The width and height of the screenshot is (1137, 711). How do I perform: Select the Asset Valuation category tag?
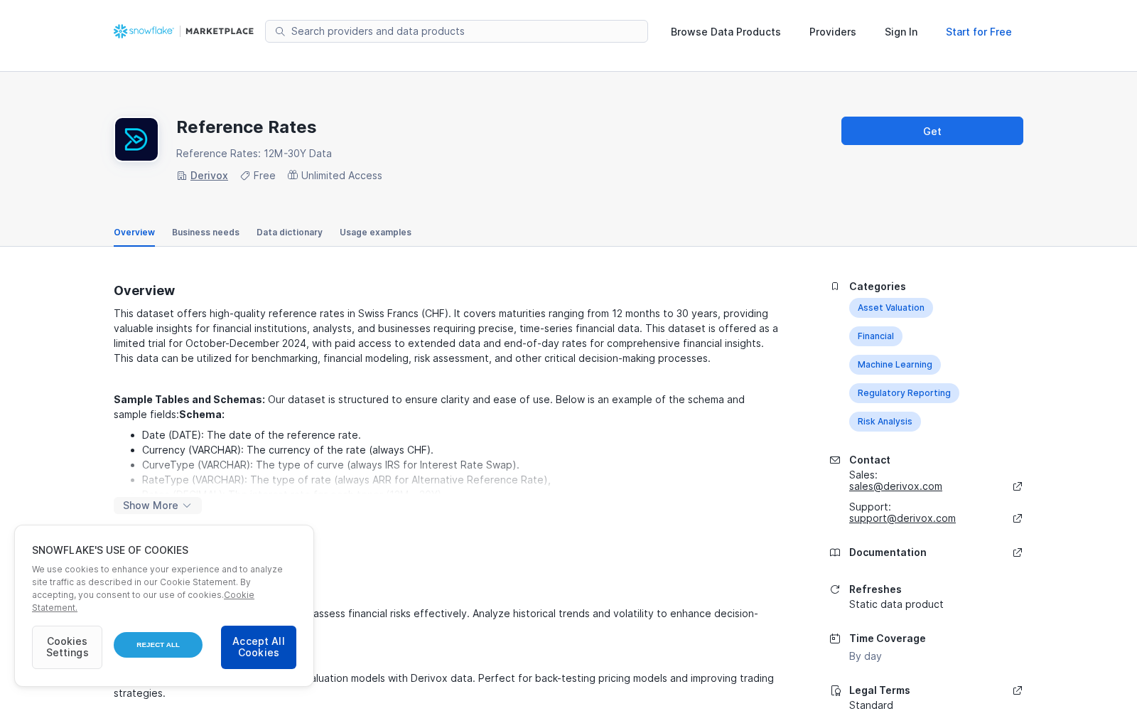(891, 308)
